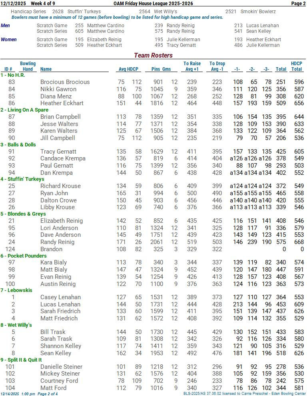Click the 'ID #' column header
The height and width of the screenshot is (396, 307).
(x=8, y=69)
